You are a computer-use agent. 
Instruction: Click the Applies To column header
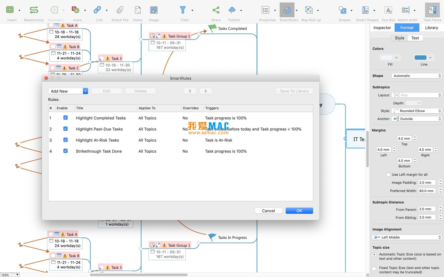147,108
